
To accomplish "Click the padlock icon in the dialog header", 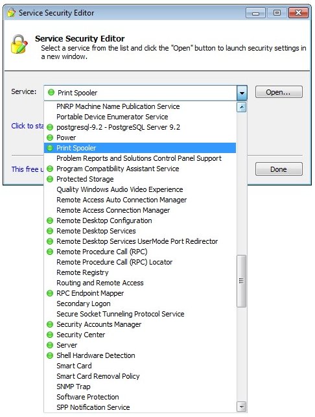I will 19,44.
